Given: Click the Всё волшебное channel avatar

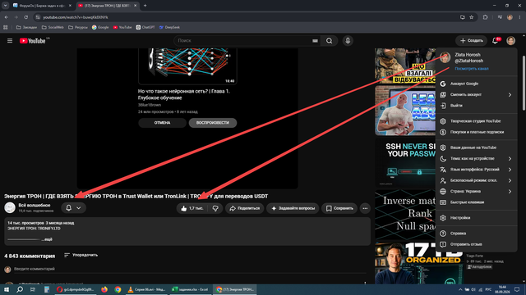Looking at the screenshot, I should point(10,207).
